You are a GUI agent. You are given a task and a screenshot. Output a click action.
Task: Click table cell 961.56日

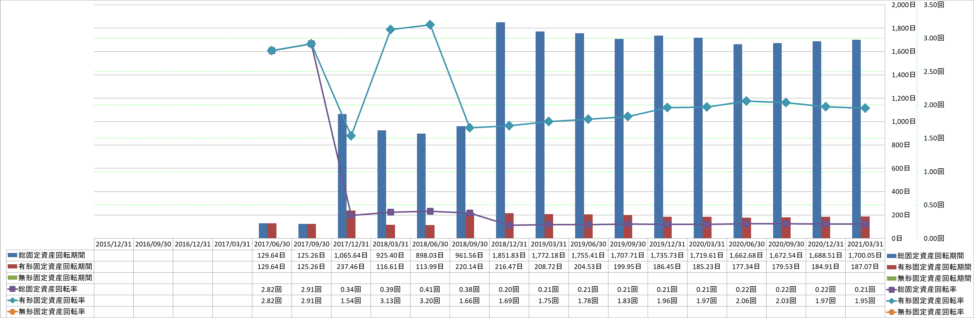pyautogui.click(x=469, y=255)
